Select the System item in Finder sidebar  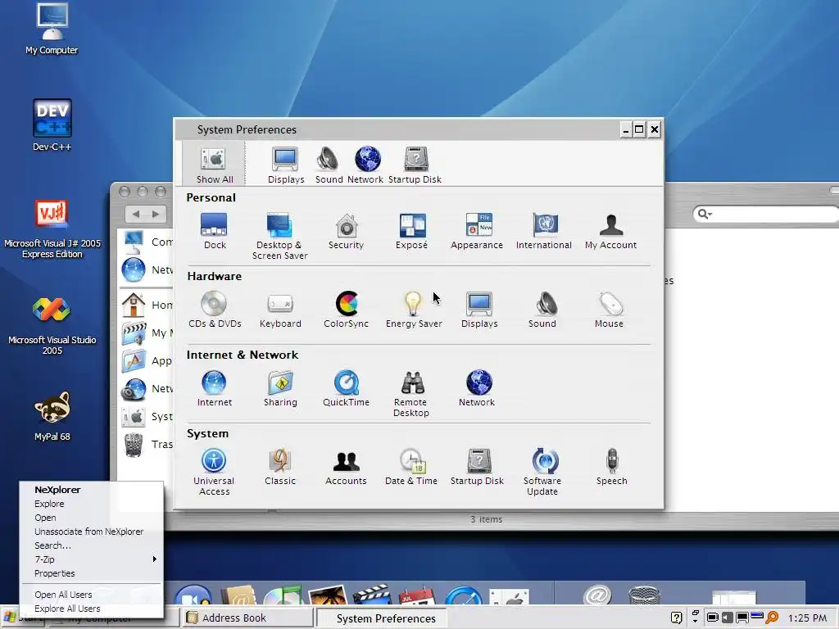coord(147,417)
